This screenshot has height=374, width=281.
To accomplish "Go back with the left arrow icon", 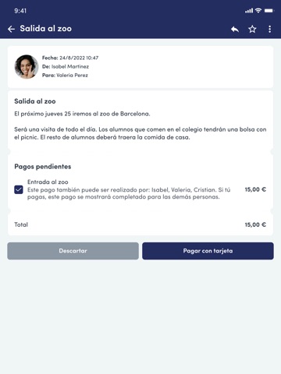I will [11, 29].
